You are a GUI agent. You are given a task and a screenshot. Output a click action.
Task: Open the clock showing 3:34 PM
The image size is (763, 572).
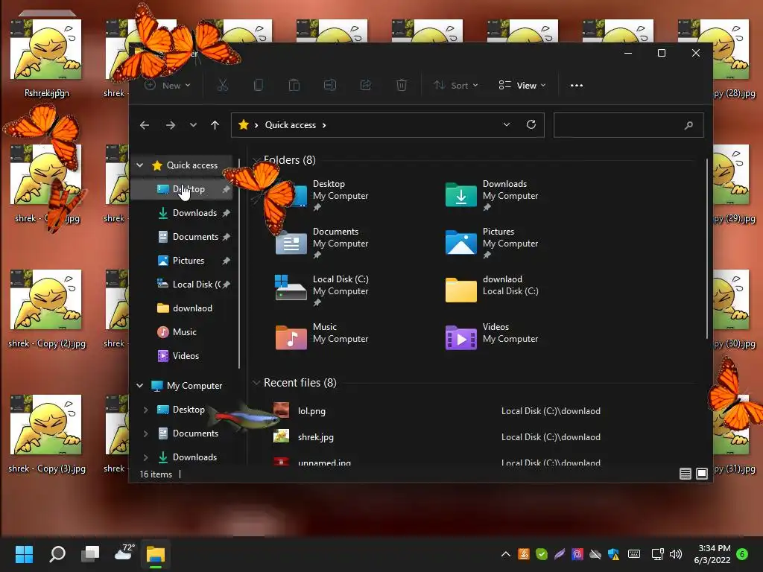coord(712,554)
